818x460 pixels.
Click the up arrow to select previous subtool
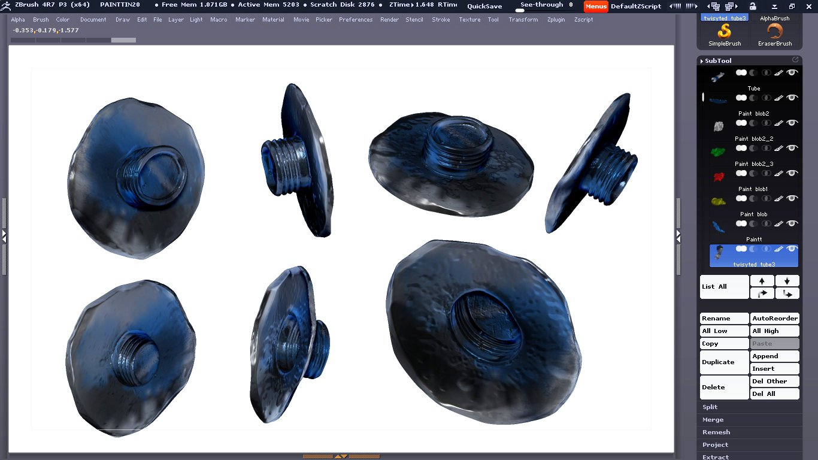762,281
